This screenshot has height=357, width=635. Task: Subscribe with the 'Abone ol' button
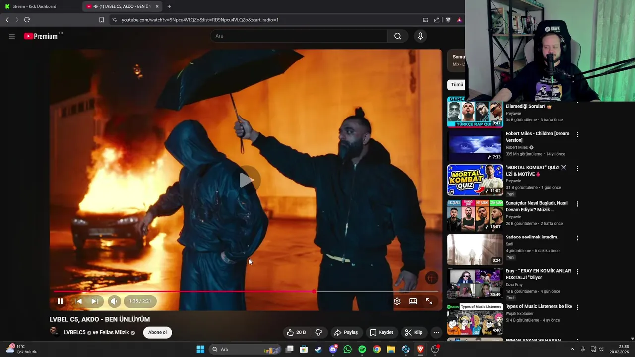(x=158, y=332)
